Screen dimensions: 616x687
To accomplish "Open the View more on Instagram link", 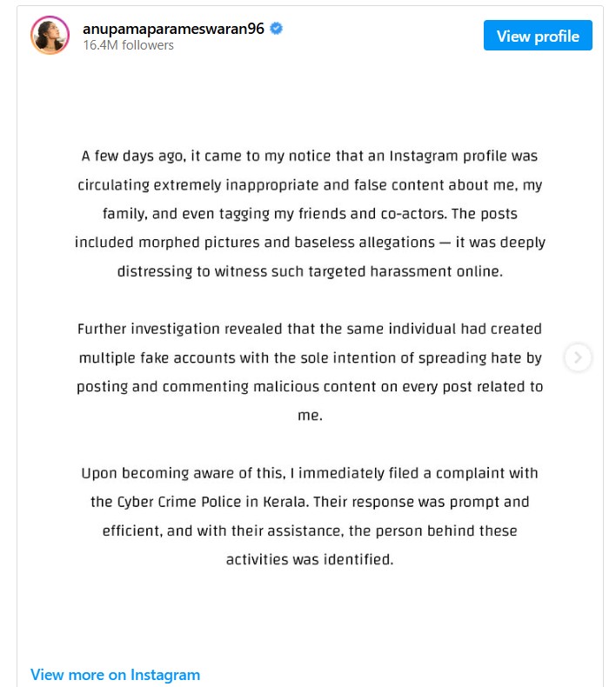I will click(x=115, y=675).
